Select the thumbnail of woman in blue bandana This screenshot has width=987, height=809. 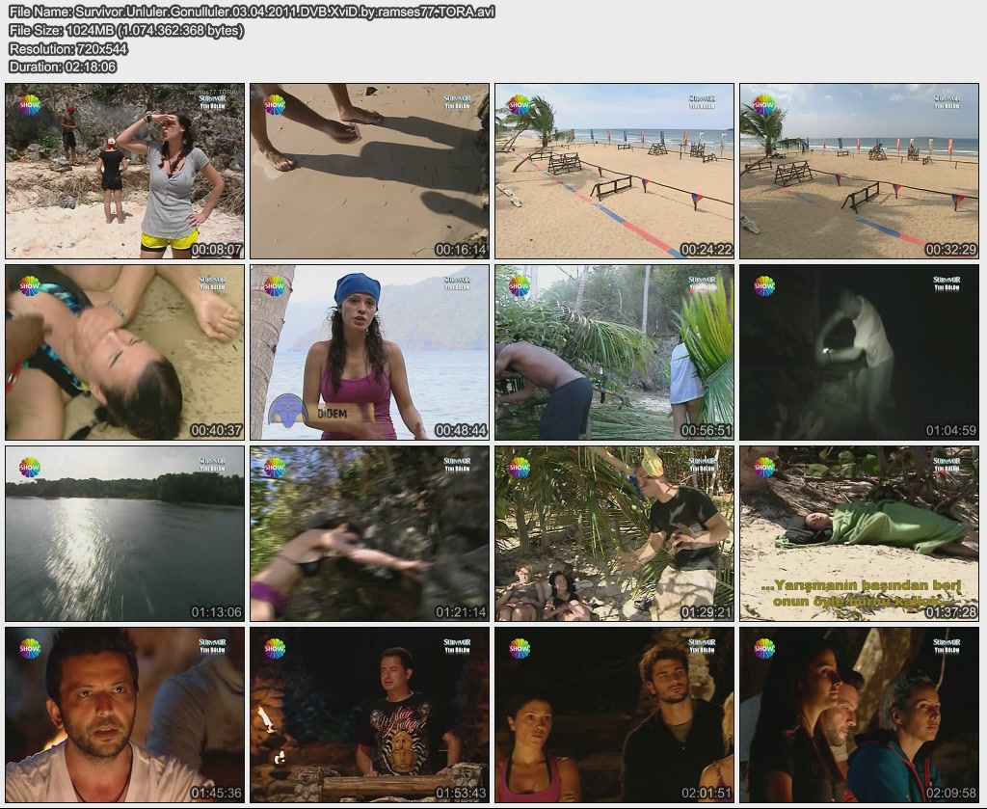(370, 353)
